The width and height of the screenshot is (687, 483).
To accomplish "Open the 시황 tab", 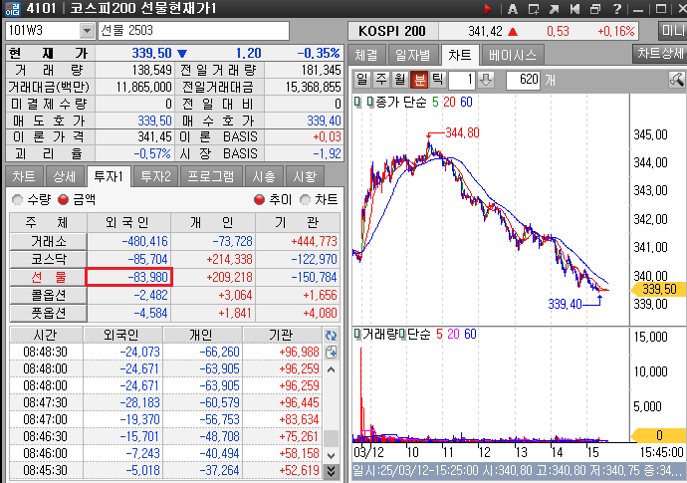I will click(305, 176).
